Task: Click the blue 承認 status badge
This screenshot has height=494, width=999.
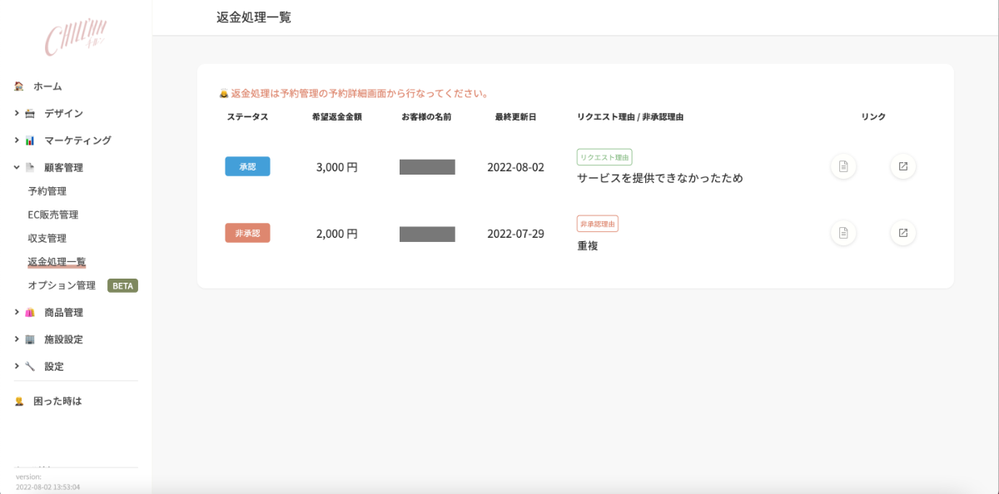Action: tap(247, 166)
